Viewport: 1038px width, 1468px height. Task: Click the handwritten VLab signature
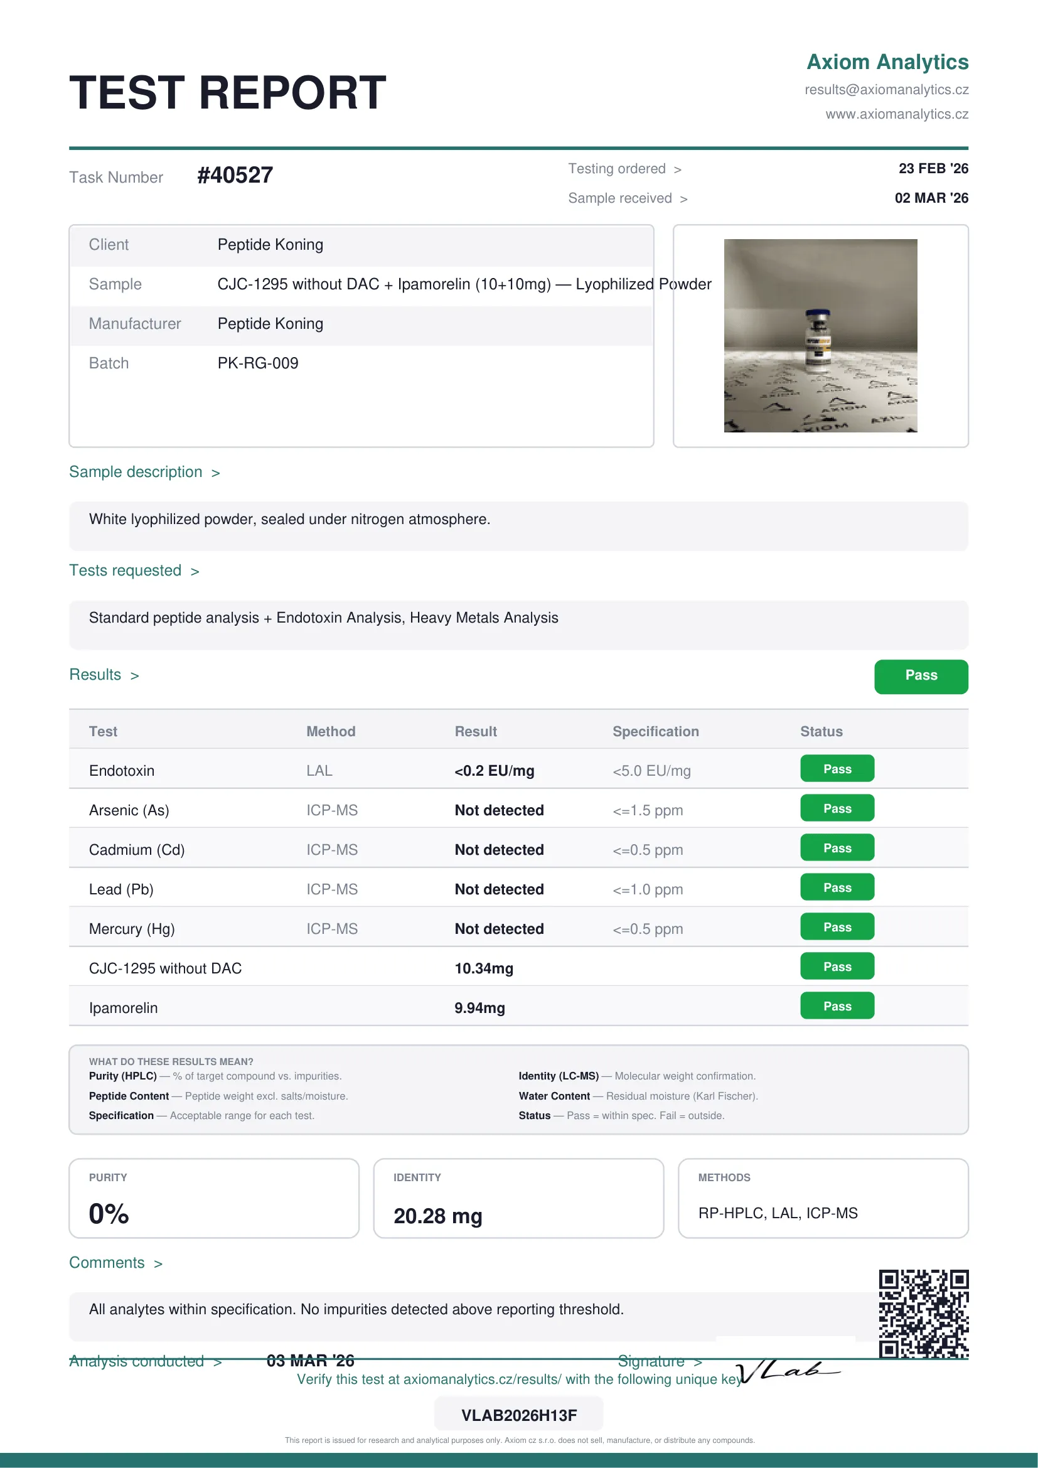[788, 1371]
